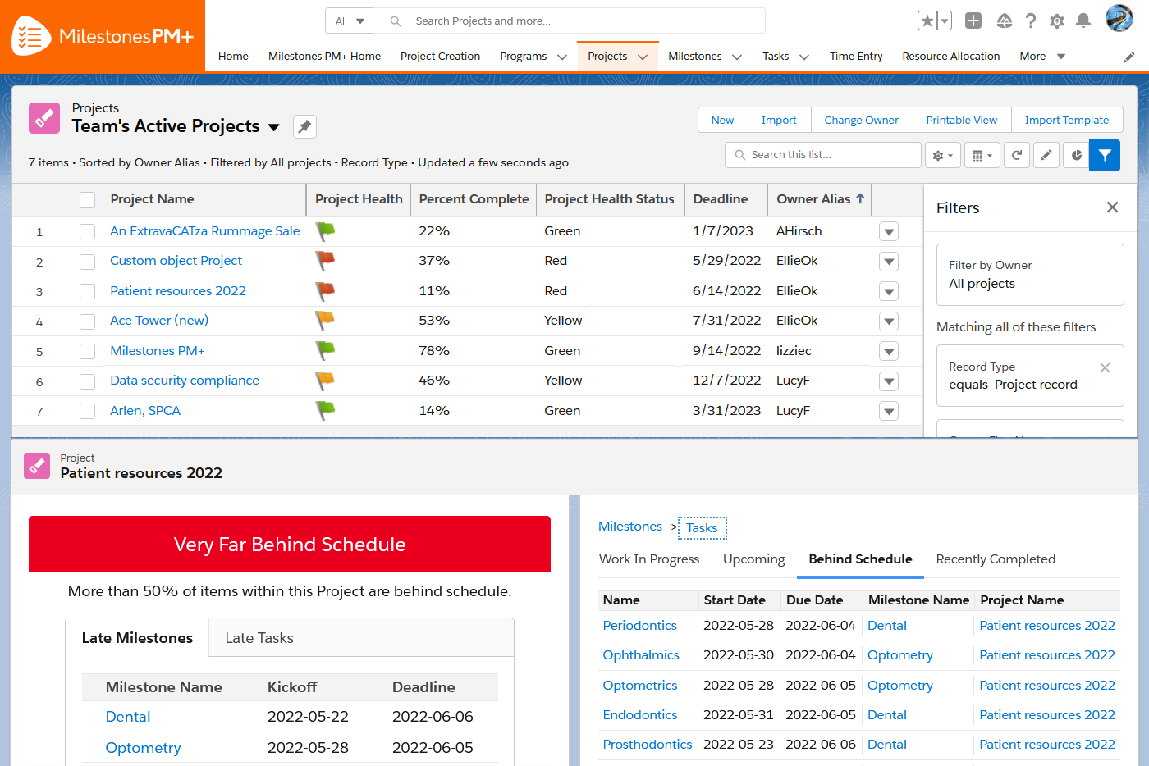
Task: Click the Search this list field
Action: click(x=823, y=155)
